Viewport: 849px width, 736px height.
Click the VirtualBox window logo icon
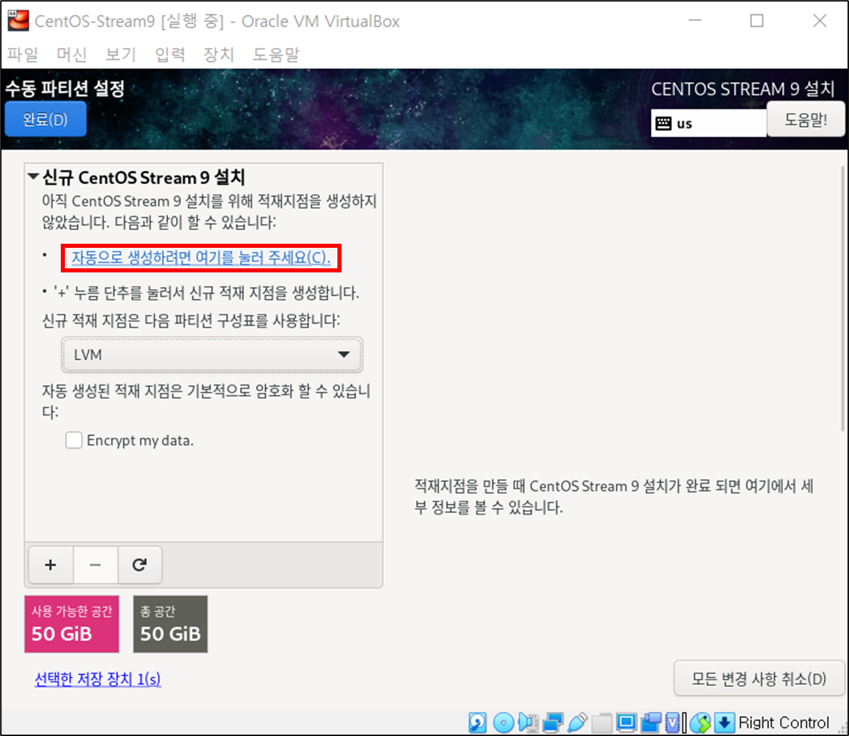(18, 20)
